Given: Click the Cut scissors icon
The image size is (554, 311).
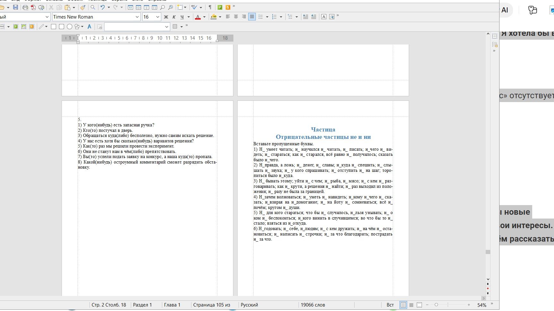Looking at the screenshot, I should (x=51, y=7).
